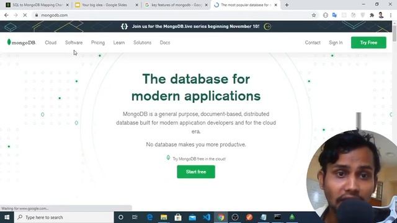The height and width of the screenshot is (223, 397).
Task: Close the Google Slides tab
Action: click(x=136, y=5)
